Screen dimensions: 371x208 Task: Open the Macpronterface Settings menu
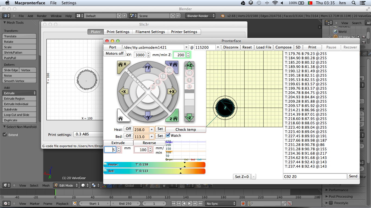click(x=69, y=3)
